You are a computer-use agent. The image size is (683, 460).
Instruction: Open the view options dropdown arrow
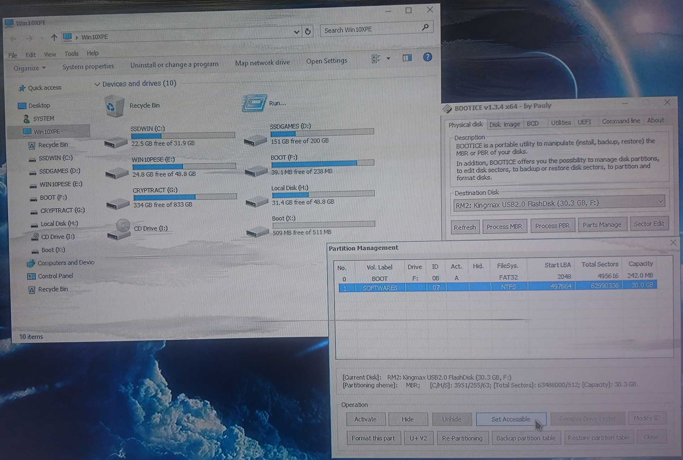[388, 59]
